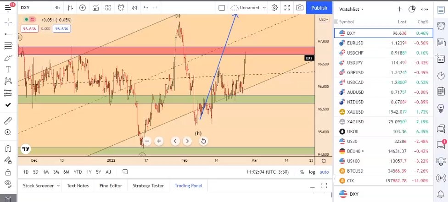Toggle log scale on price axis

click(312, 172)
